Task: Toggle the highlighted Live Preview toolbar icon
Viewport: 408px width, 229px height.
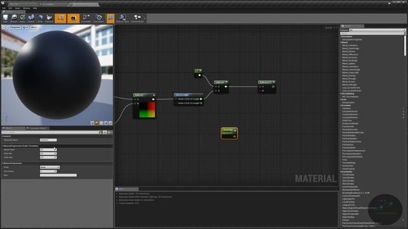Action: (73, 18)
